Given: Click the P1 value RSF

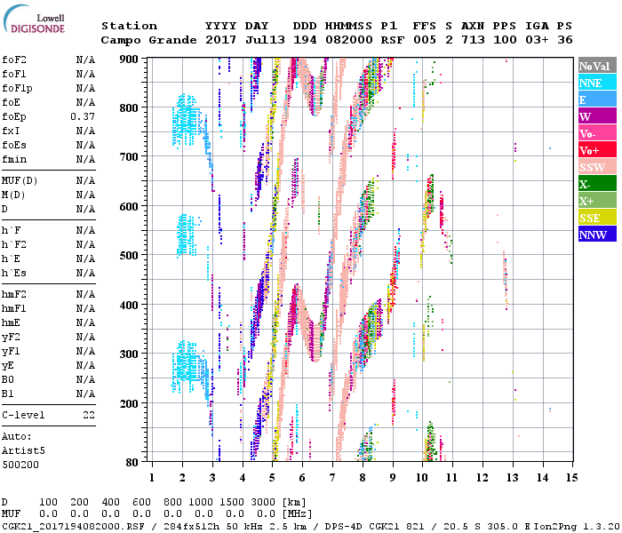Looking at the screenshot, I should pyautogui.click(x=393, y=40).
